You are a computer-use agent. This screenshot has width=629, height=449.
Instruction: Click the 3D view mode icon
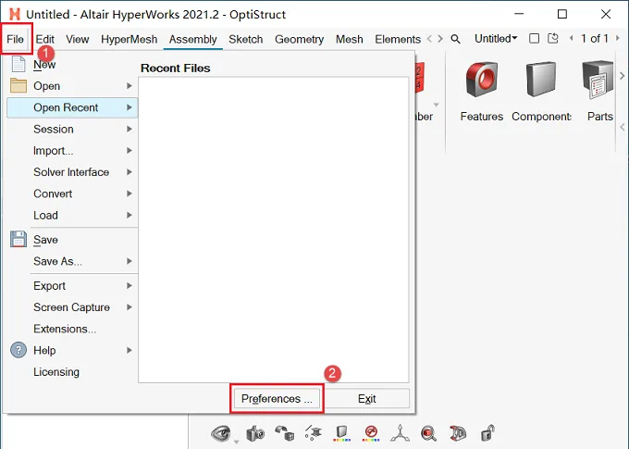[x=458, y=433]
